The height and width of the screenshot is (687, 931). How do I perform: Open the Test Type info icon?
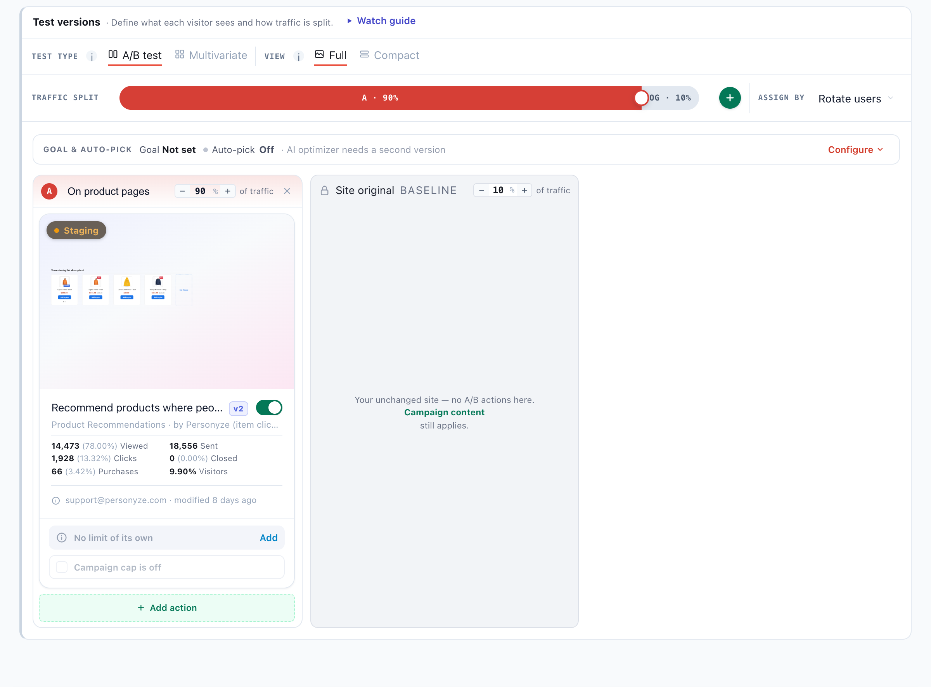point(92,56)
